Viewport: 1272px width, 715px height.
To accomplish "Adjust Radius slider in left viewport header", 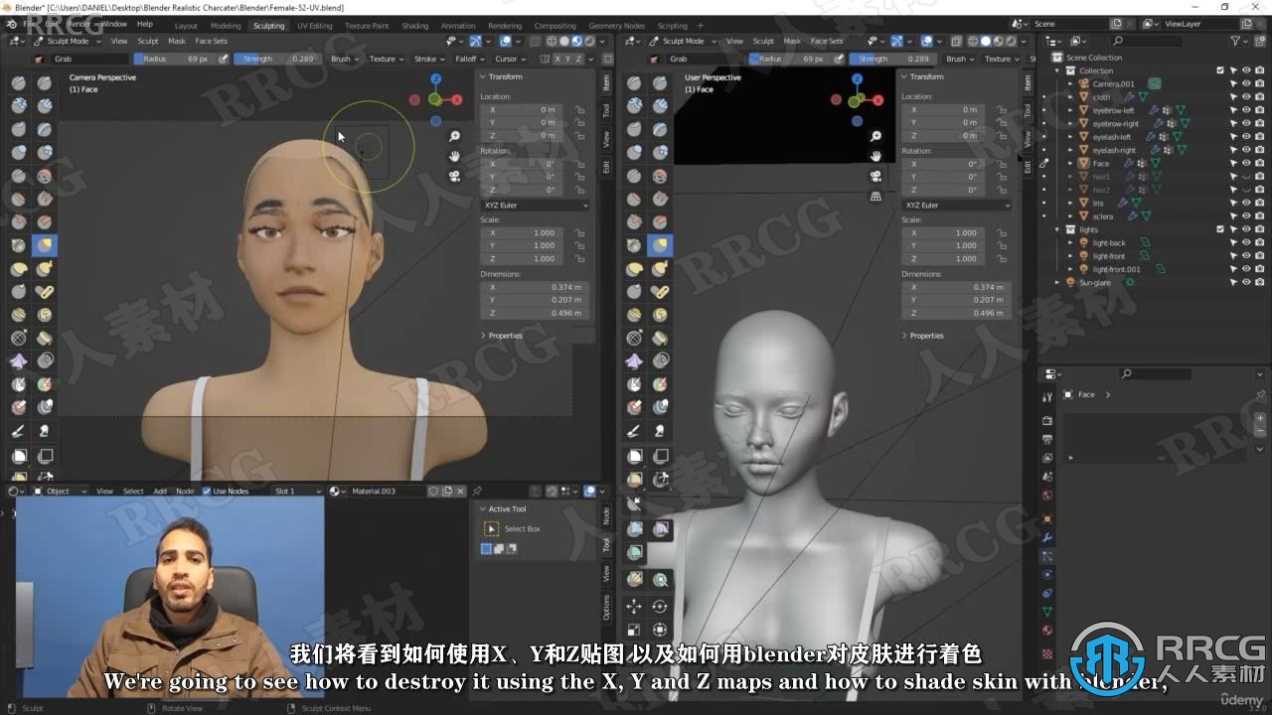I will pos(173,59).
